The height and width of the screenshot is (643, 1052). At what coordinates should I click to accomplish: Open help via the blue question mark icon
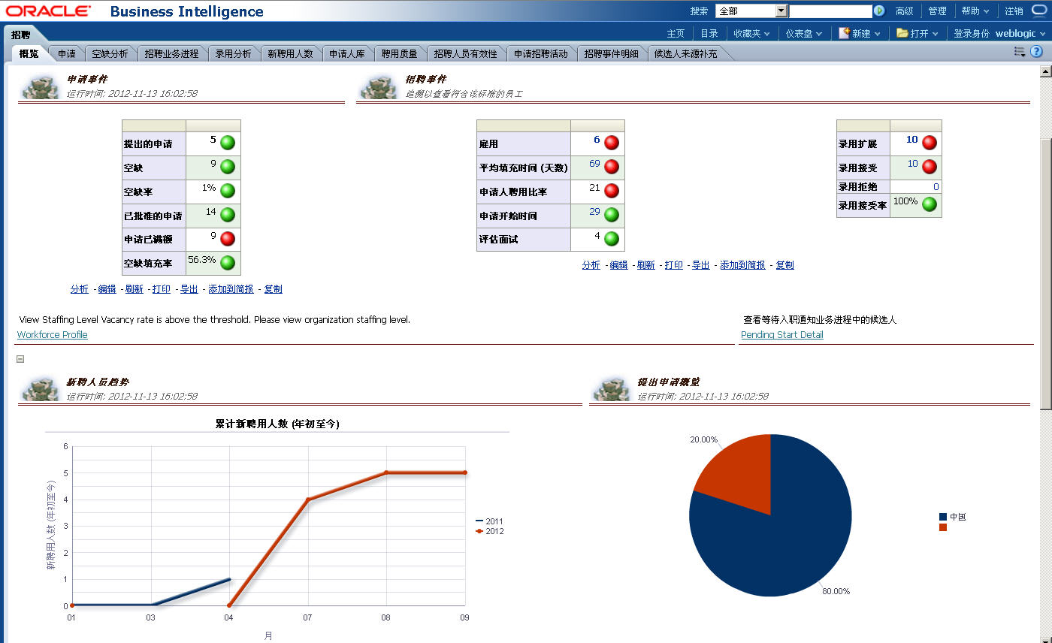[1036, 51]
